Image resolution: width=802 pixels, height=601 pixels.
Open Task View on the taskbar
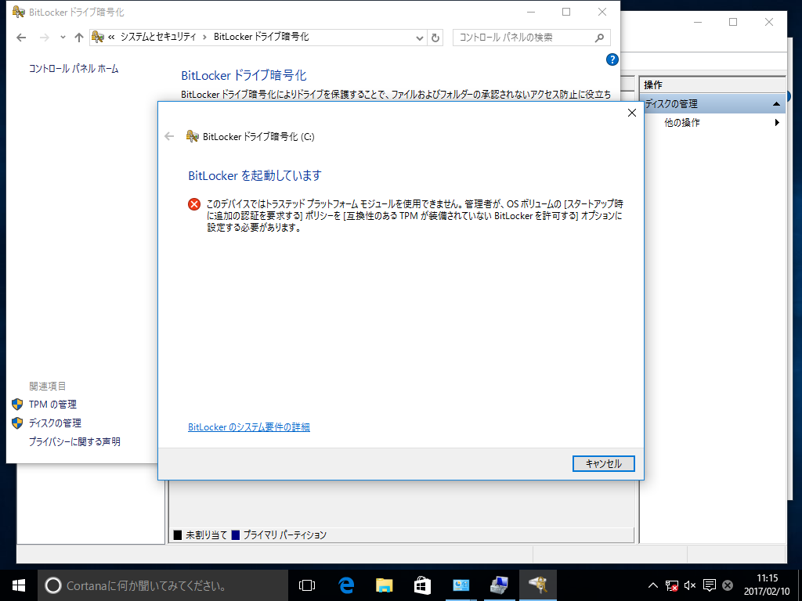[307, 585]
